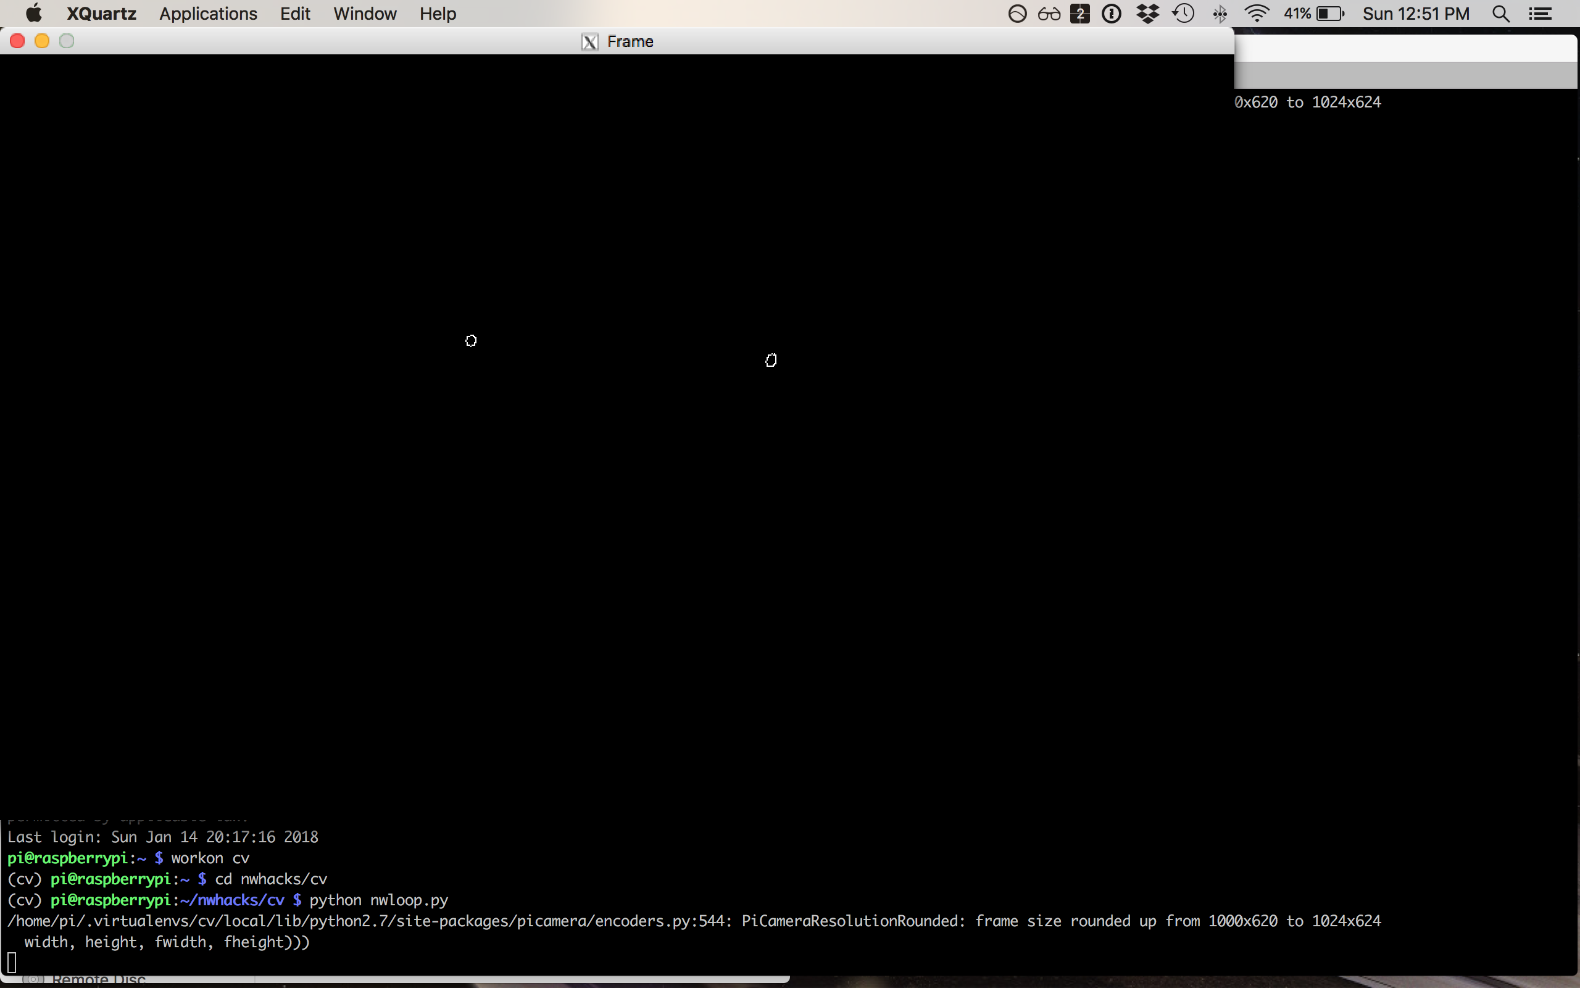
Task: Click the terminal cursor prompt line
Action: (12, 963)
